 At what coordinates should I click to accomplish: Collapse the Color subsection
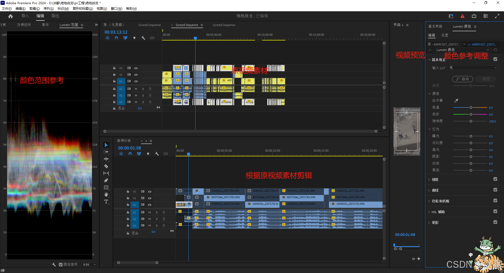click(x=430, y=94)
